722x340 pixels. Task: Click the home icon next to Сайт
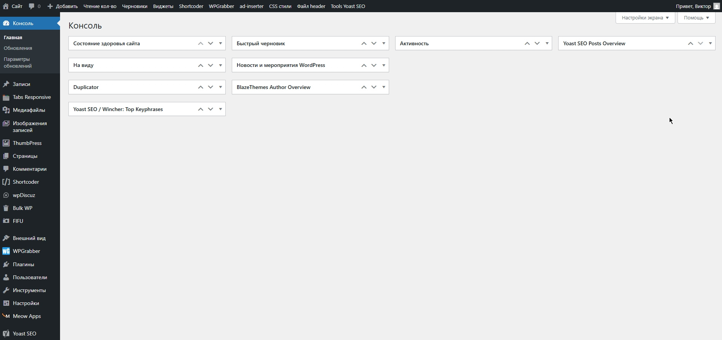coord(6,6)
